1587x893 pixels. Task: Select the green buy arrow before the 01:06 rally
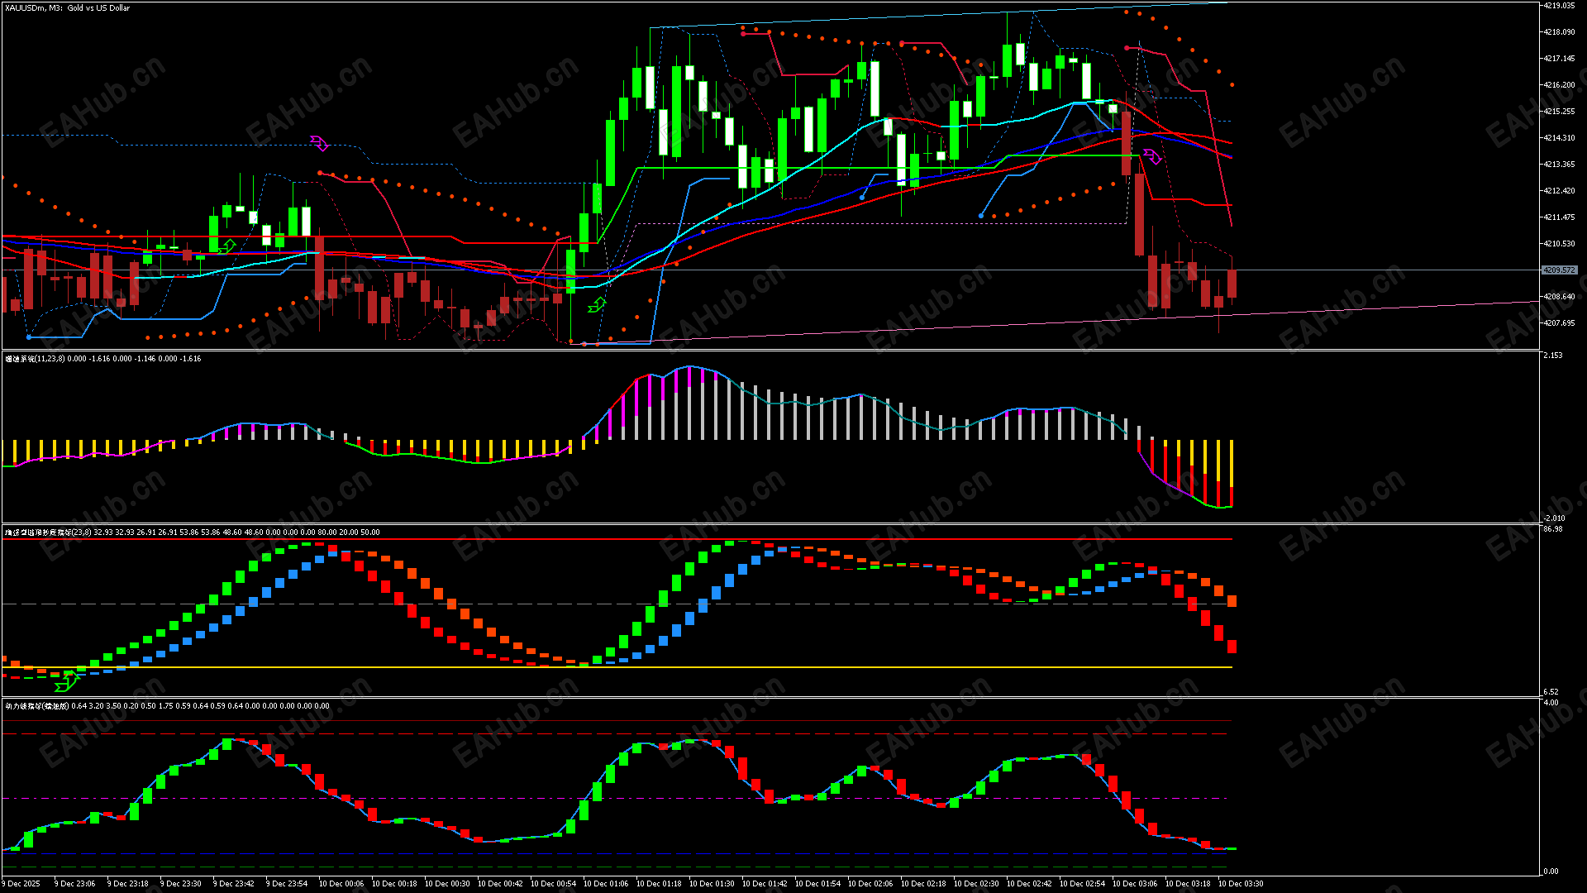pyautogui.click(x=596, y=306)
